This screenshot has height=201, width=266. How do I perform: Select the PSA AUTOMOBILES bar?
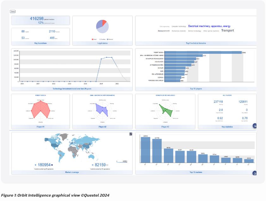click(x=175, y=74)
